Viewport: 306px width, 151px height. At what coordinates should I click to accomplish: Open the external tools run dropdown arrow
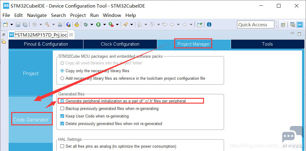point(117,25)
